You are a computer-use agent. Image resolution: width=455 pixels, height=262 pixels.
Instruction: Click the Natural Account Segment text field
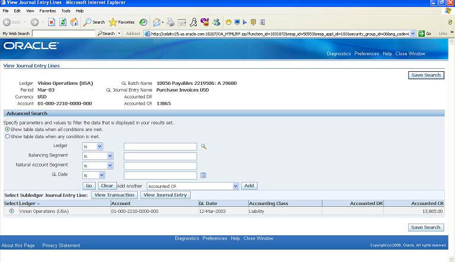[160, 166]
